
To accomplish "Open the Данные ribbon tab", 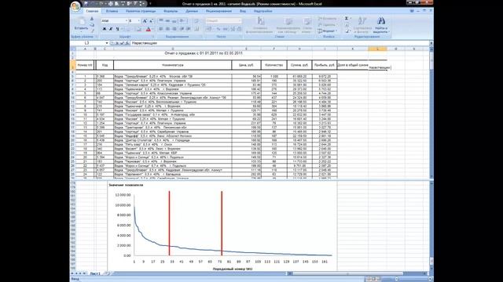I will pyautogui.click(x=192, y=11).
